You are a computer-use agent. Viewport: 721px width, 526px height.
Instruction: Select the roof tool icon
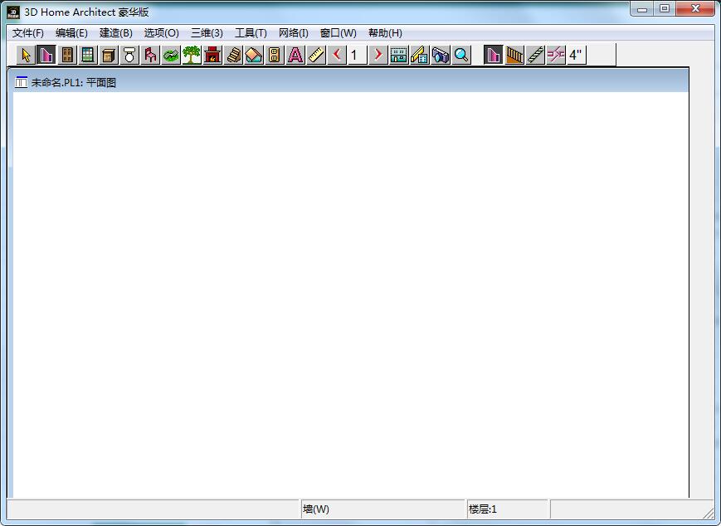point(254,55)
